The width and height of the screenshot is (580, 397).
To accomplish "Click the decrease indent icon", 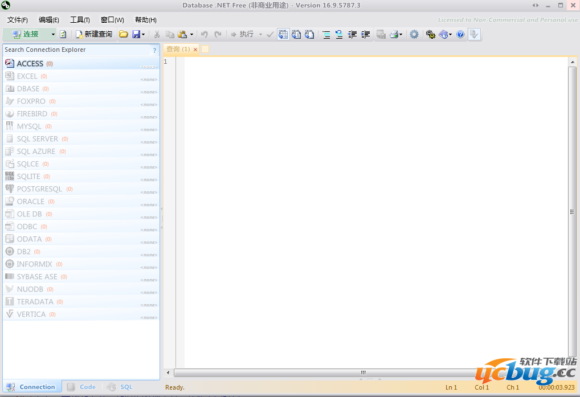I will click(x=352, y=34).
